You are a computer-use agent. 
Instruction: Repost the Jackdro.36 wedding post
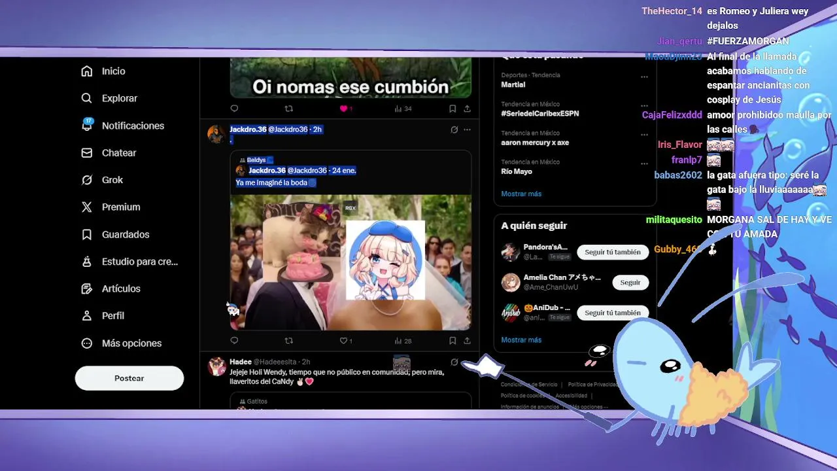tap(288, 340)
